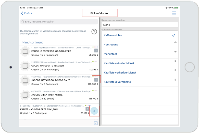This screenshot has width=199, height=134.
Task: Tap status dots for JACOBS MILEA MKB
Action: [95, 91]
